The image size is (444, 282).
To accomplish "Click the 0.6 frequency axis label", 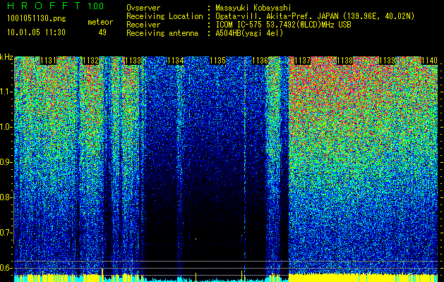I will pyautogui.click(x=5, y=268).
